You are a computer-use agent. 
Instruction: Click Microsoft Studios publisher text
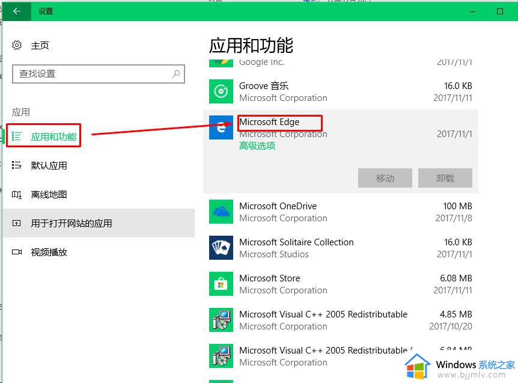[x=274, y=254]
